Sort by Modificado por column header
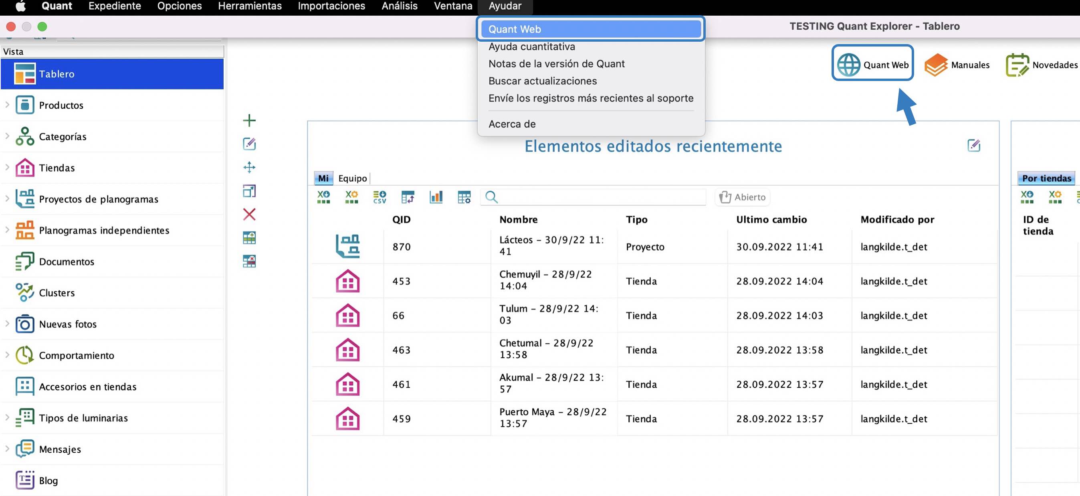This screenshot has height=496, width=1080. (x=897, y=219)
